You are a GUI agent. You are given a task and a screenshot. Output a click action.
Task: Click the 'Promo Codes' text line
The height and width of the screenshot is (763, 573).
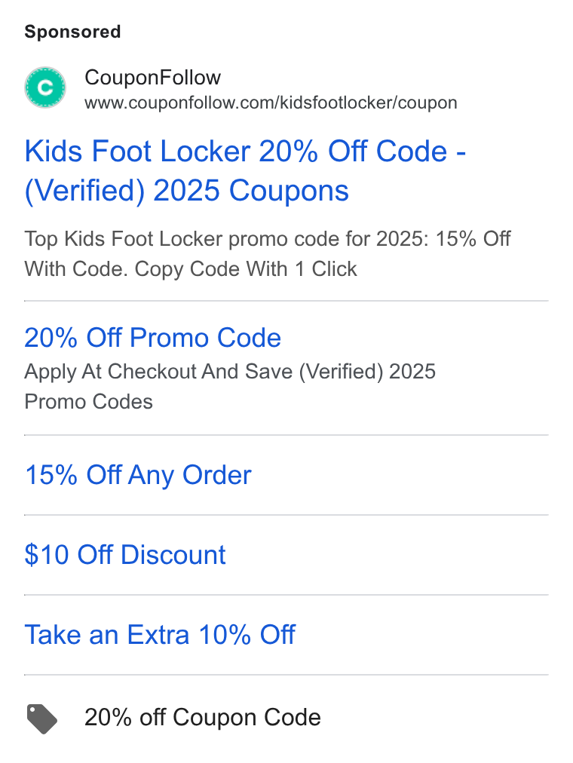click(88, 402)
